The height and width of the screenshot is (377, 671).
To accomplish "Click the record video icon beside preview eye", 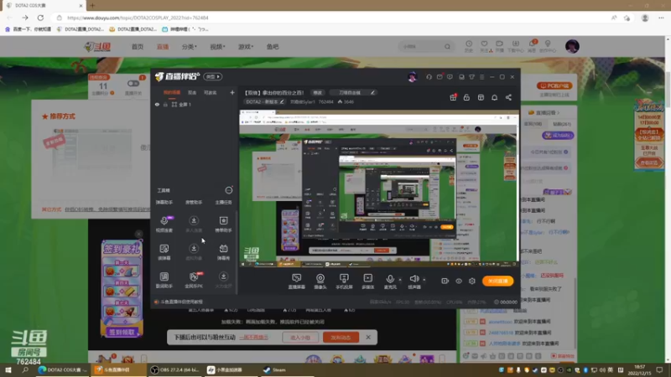I will (x=445, y=281).
